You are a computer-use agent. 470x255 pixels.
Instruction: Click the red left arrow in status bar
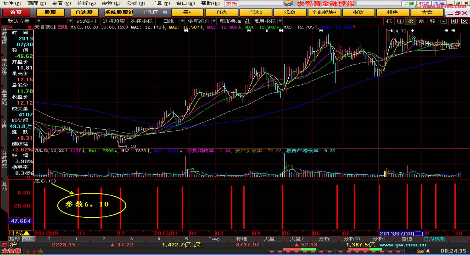tap(28, 252)
